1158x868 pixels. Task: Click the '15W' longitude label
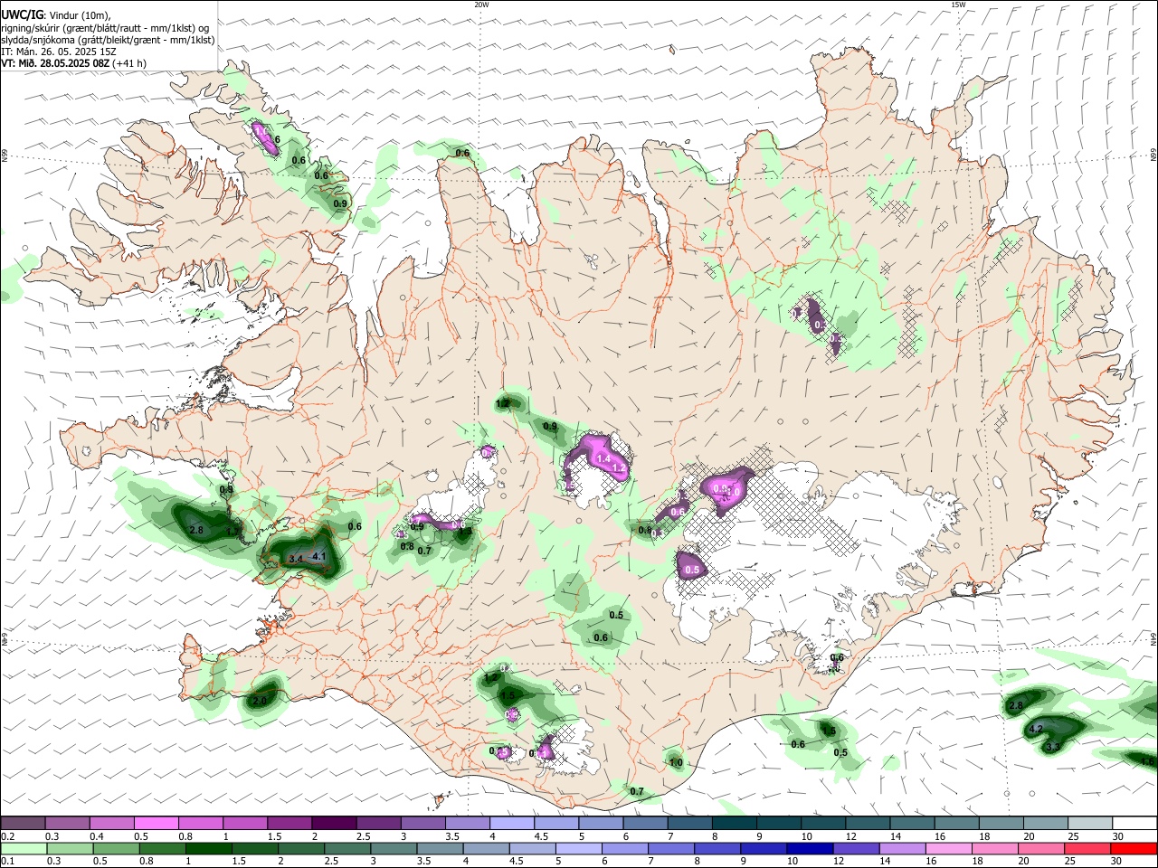958,5
